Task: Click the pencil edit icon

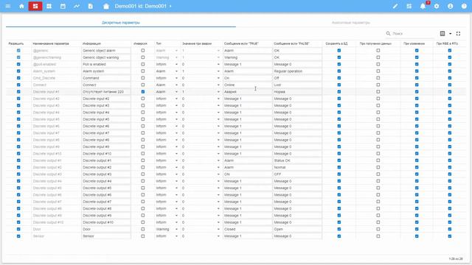Action: (x=395, y=6)
